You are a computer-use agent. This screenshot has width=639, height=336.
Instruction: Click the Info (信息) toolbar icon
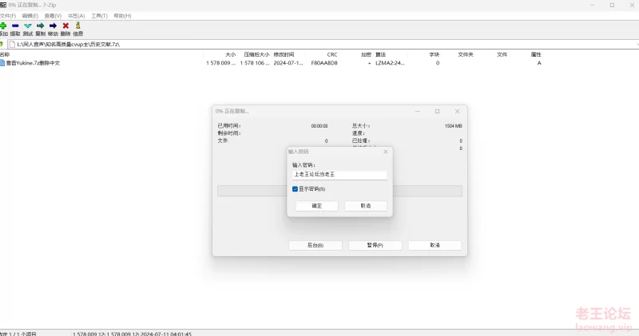pyautogui.click(x=77, y=26)
